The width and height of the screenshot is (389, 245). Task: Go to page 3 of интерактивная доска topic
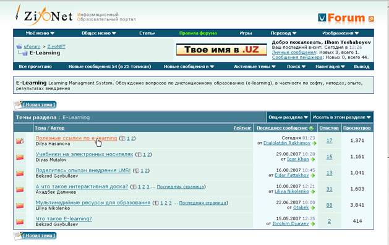click(x=148, y=187)
